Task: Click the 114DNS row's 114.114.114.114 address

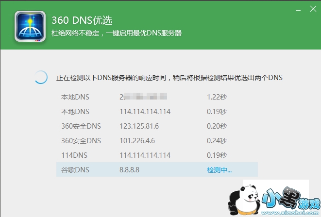Action: (145, 155)
